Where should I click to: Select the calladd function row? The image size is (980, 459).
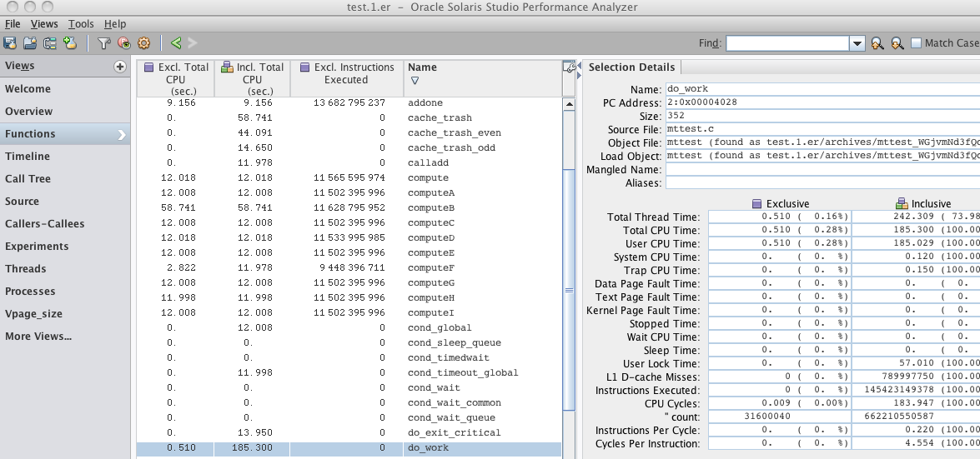[349, 162]
